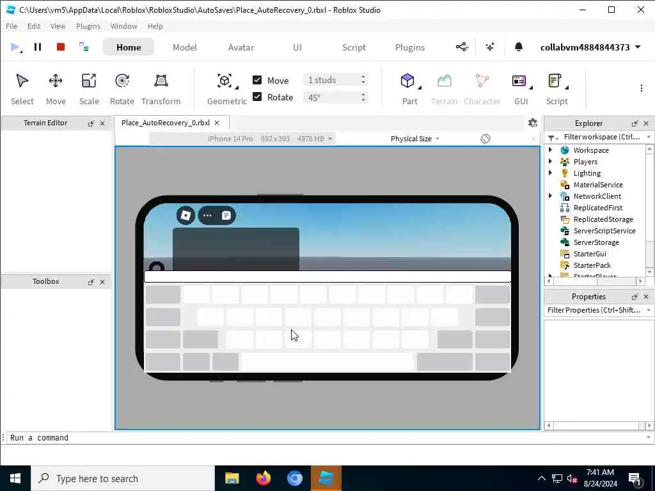The width and height of the screenshot is (655, 491).
Task: Open the Character tool
Action: coord(482,90)
